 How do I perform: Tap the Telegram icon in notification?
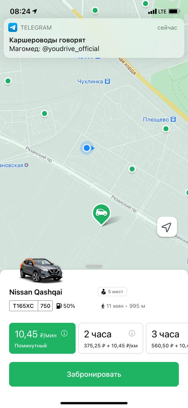[13, 27]
